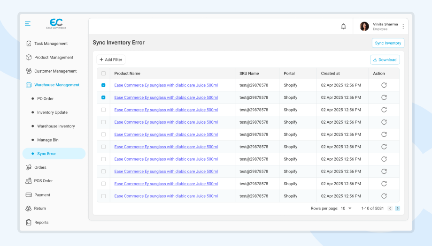The width and height of the screenshot is (432, 246).
Task: Click the Orders sidebar icon
Action: pos(29,167)
